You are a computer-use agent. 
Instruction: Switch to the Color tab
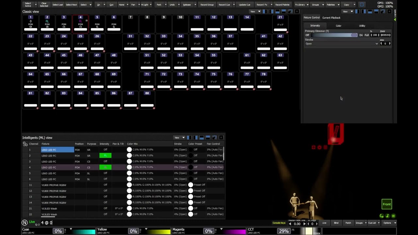pos(339,25)
